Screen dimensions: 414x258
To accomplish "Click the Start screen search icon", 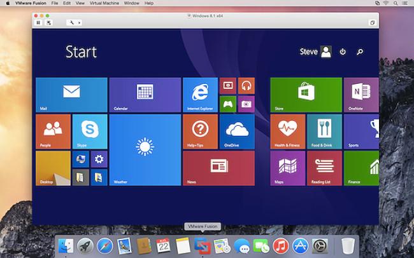I will click(x=360, y=52).
